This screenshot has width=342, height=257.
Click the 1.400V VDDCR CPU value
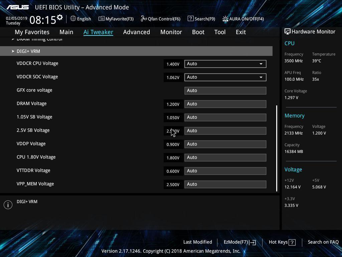click(x=173, y=64)
